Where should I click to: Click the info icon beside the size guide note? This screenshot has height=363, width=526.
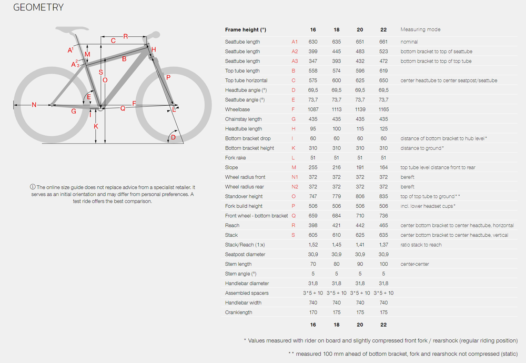33,187
